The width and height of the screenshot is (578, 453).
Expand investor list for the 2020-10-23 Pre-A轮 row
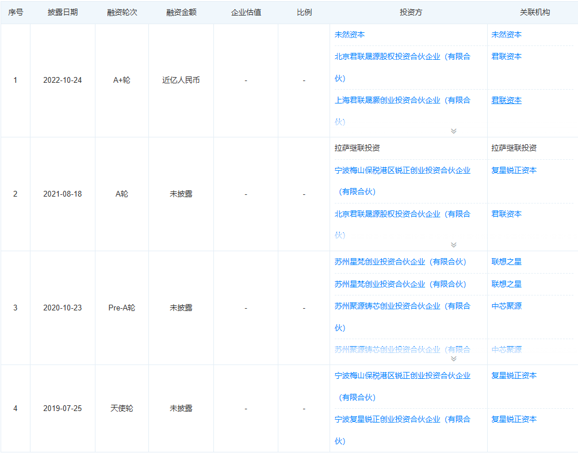[x=453, y=359]
